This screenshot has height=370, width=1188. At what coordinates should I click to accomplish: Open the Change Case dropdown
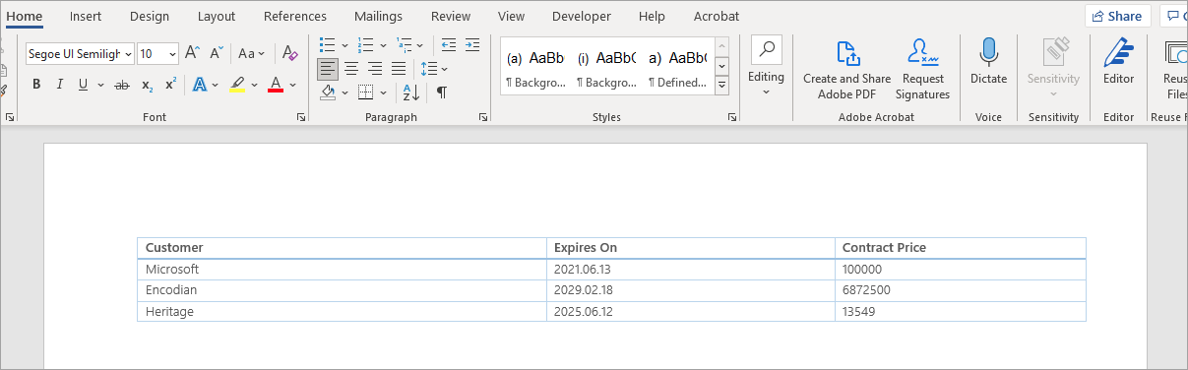coord(253,53)
